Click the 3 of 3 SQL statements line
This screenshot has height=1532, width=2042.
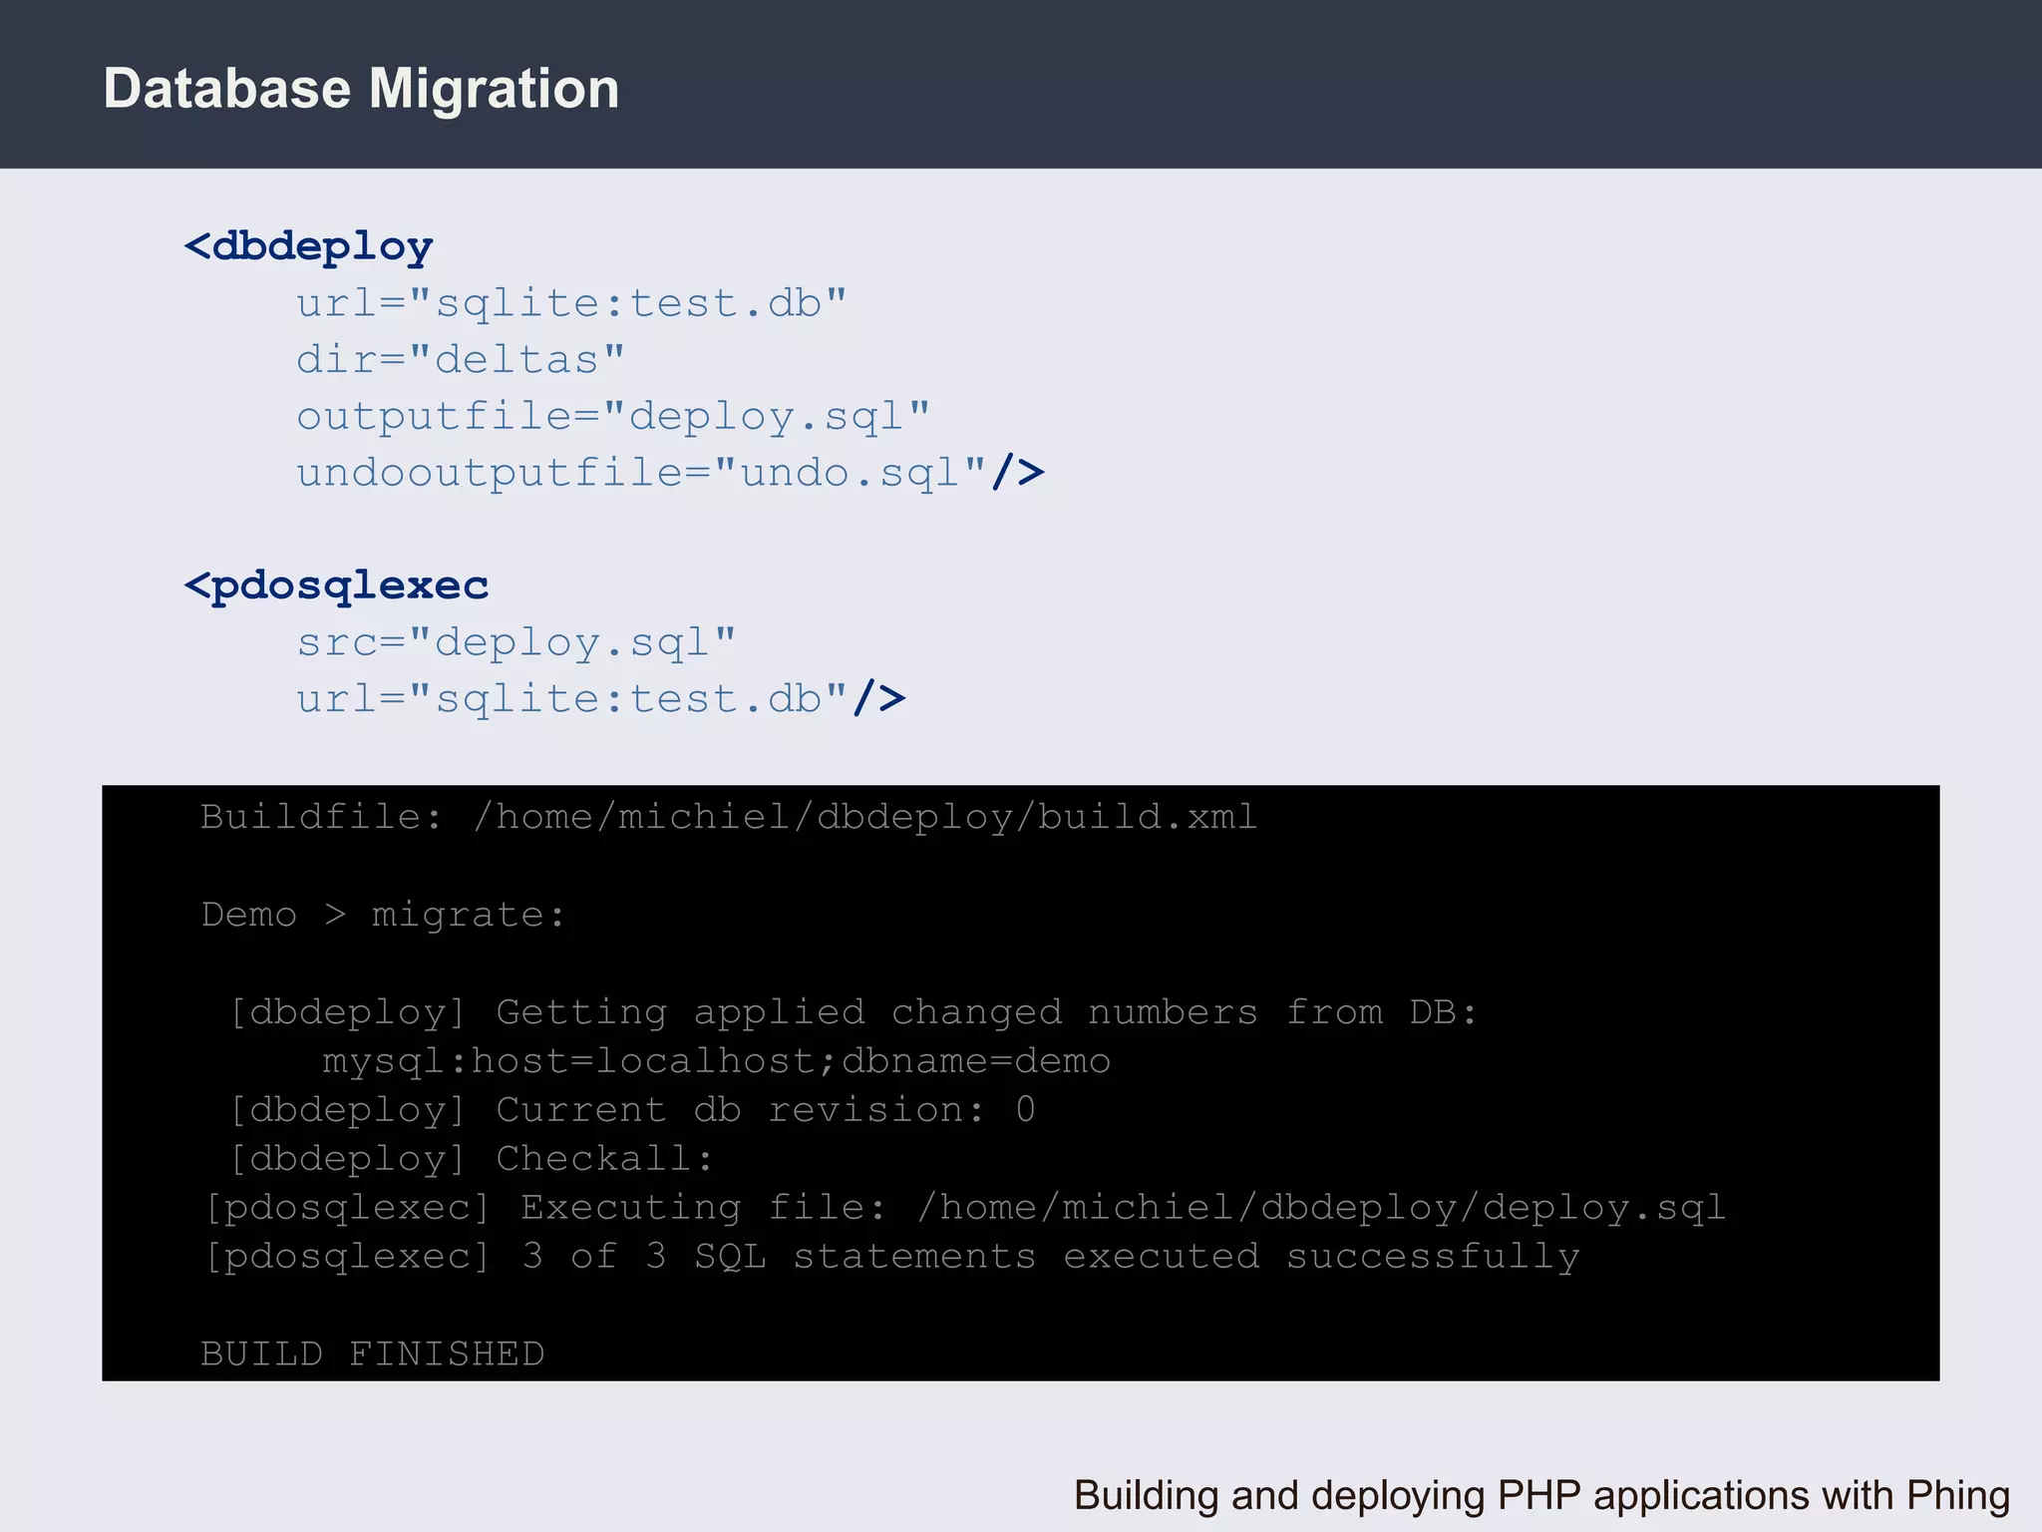(x=892, y=1257)
